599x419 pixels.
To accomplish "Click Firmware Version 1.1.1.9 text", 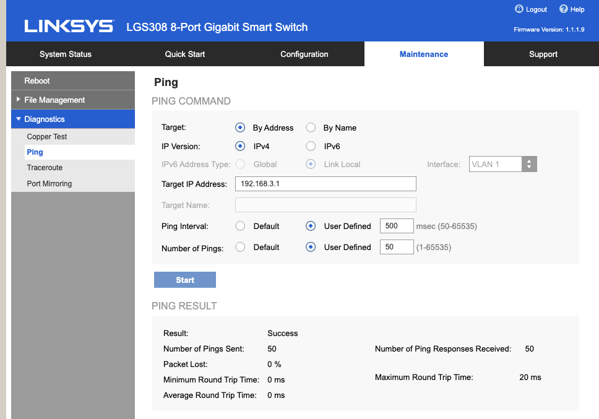I will click(x=549, y=30).
